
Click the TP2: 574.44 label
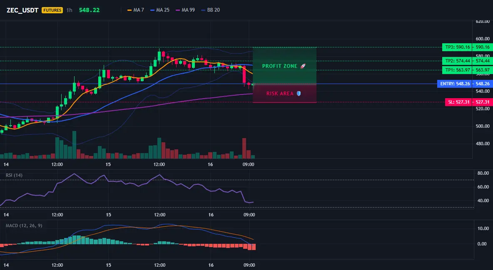click(457, 61)
